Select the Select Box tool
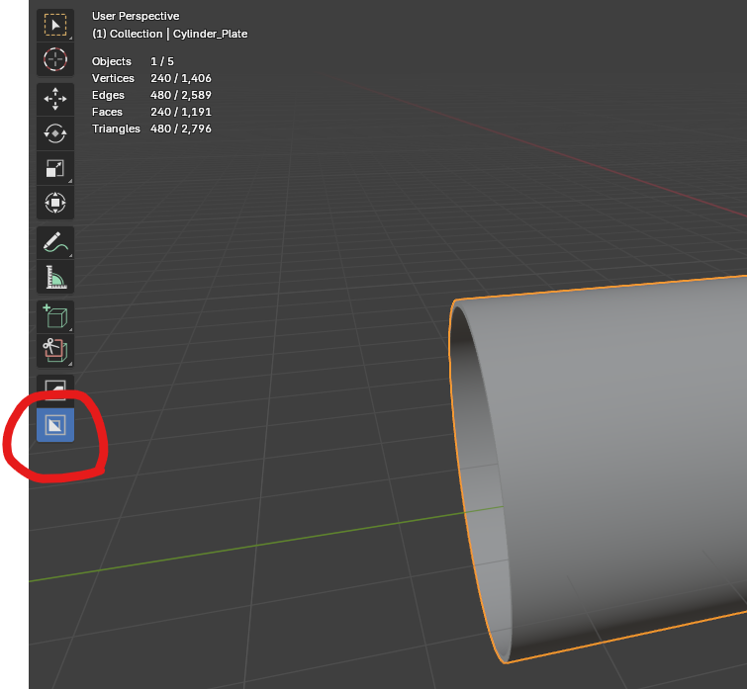 point(55,25)
